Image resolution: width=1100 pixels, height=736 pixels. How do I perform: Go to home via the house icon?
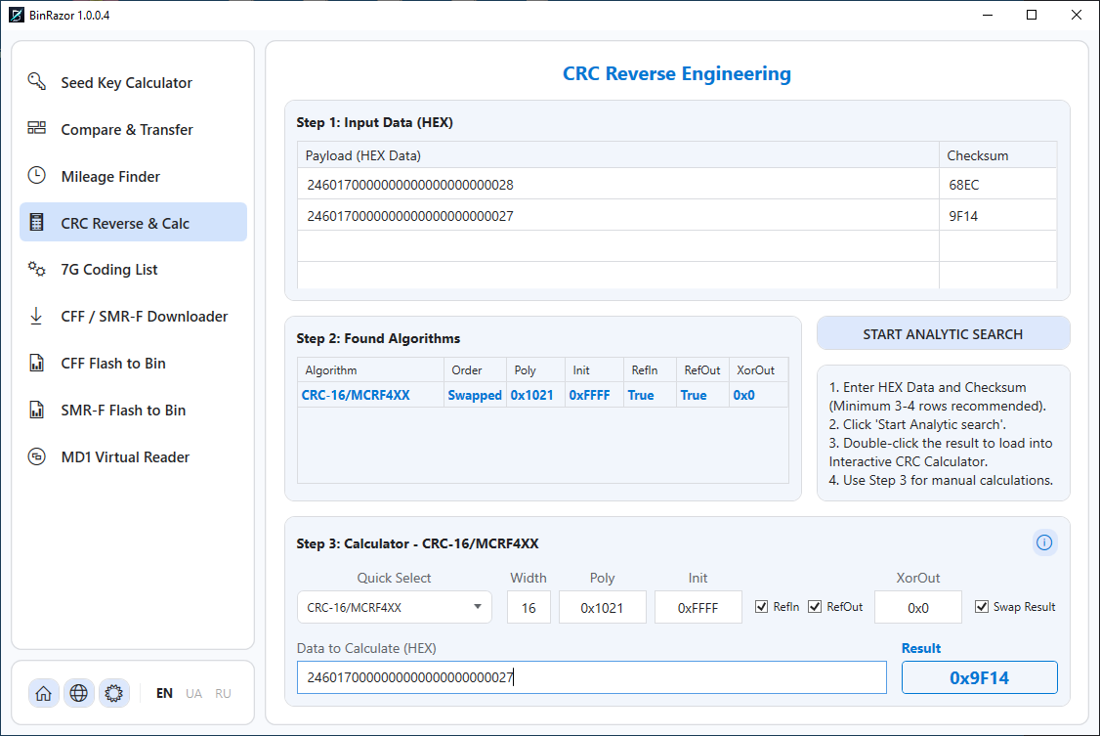tap(44, 693)
